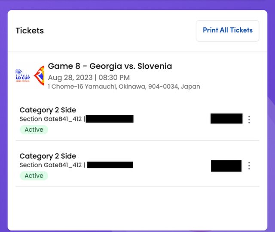
Task: Click first ticket's Section GateB41_412 text
Action: point(51,119)
